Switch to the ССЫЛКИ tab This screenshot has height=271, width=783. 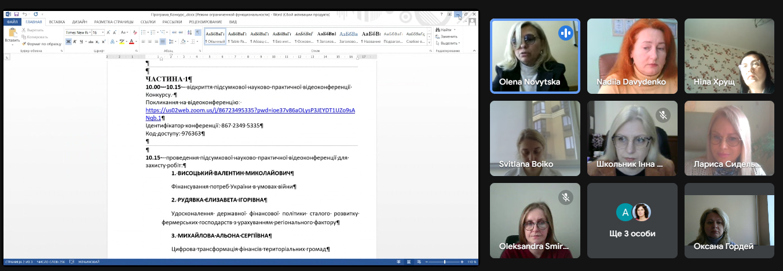pyautogui.click(x=148, y=22)
